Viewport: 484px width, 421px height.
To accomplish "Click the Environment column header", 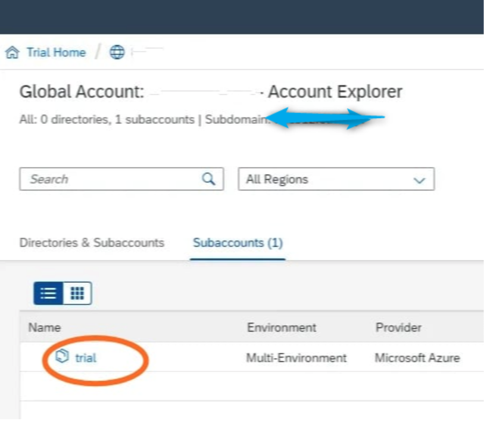I will coord(282,328).
